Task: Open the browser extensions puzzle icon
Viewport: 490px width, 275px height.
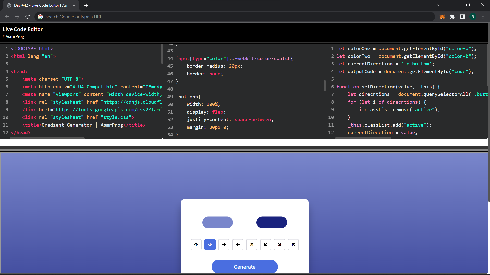Action: coord(452,17)
